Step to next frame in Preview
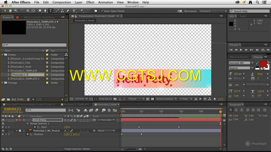Image resolution: width=271 pixels, height=152 pixels. (x=246, y=50)
